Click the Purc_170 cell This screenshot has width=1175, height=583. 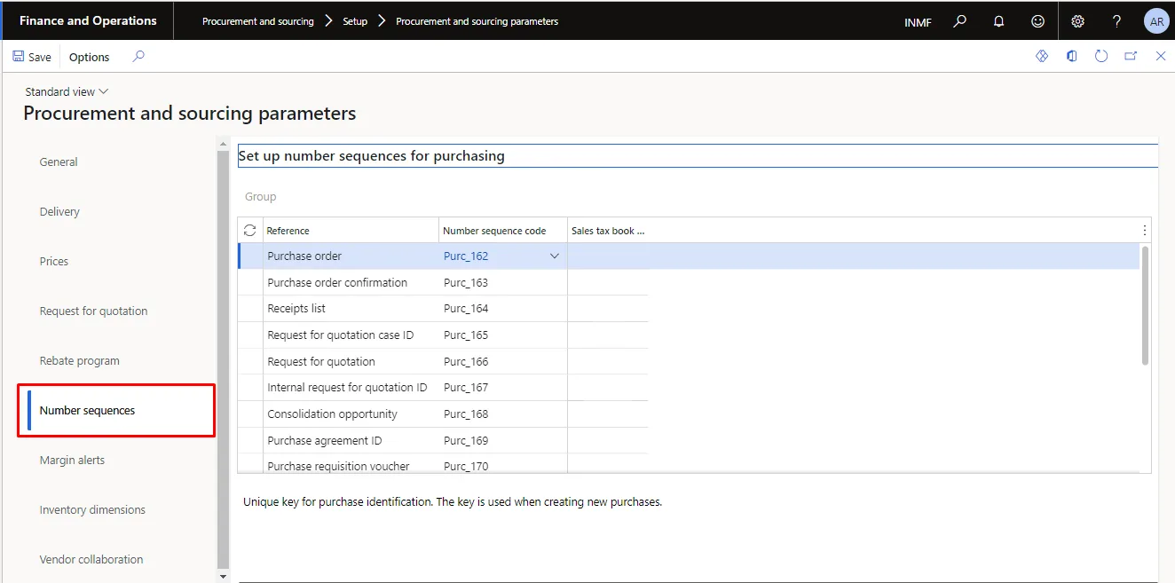(x=503, y=464)
